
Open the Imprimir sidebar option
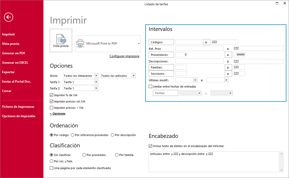click(x=8, y=34)
